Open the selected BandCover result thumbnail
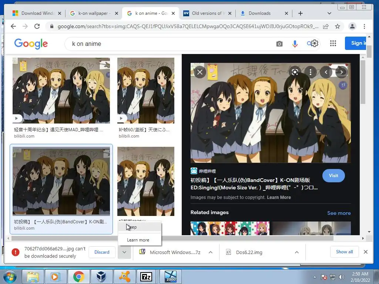This screenshot has height=284, width=379. point(61,181)
